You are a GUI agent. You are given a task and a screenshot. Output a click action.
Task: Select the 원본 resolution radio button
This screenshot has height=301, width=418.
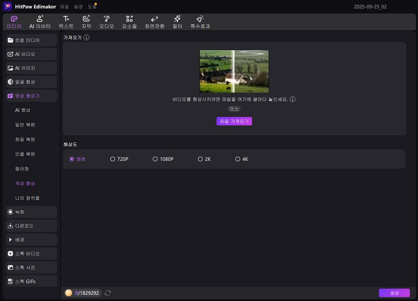pos(72,159)
